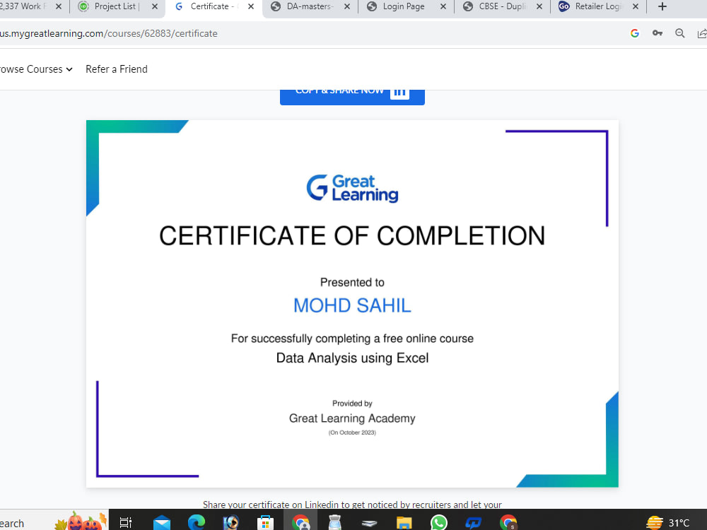Screen dimensions: 707x530
Task: Click the zoom magnifier icon in address bar
Action: (680, 33)
